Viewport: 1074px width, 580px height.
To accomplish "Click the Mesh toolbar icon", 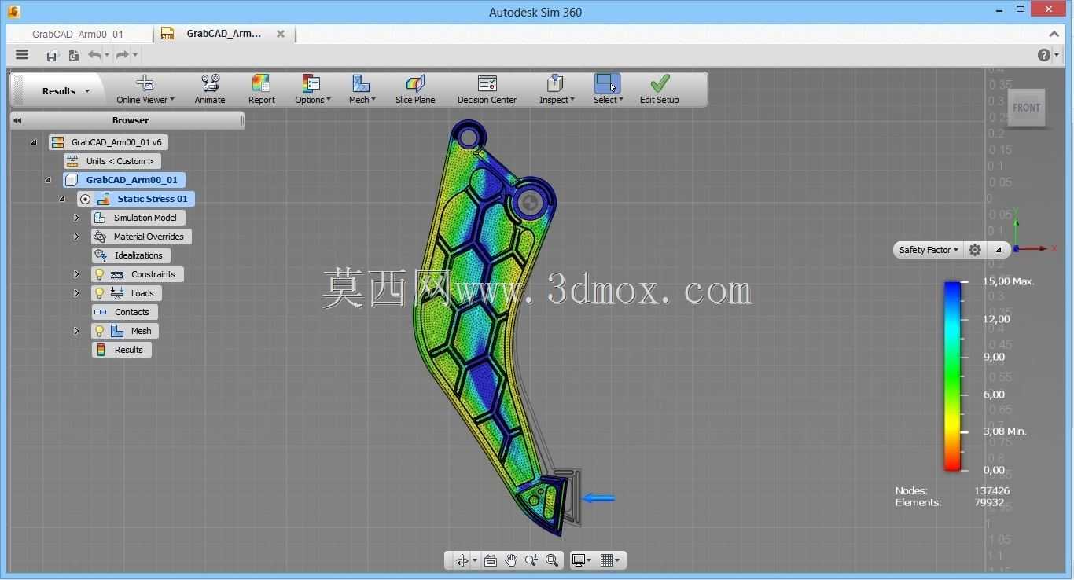I will (361, 83).
